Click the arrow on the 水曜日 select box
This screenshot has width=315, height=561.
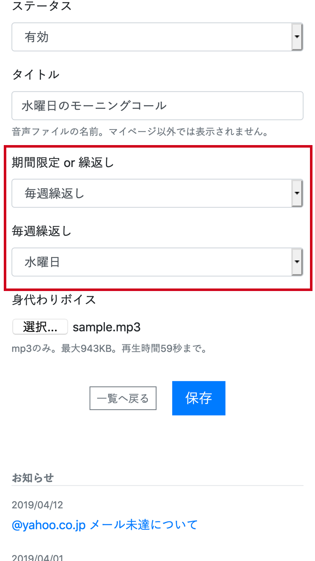pos(297,262)
